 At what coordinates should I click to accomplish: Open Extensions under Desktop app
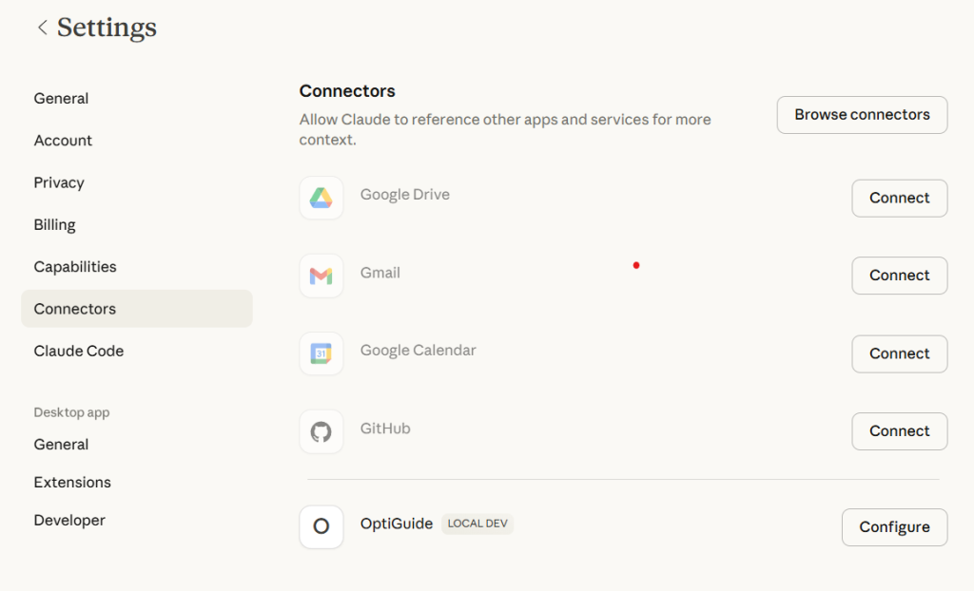coord(72,483)
